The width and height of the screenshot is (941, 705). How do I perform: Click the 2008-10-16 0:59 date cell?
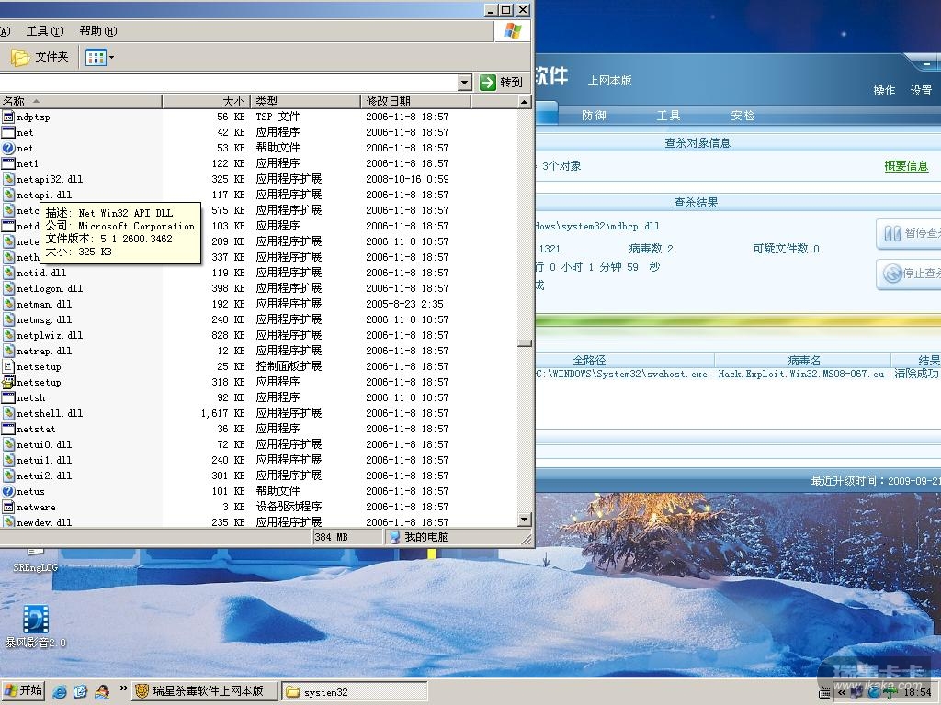[x=407, y=179]
